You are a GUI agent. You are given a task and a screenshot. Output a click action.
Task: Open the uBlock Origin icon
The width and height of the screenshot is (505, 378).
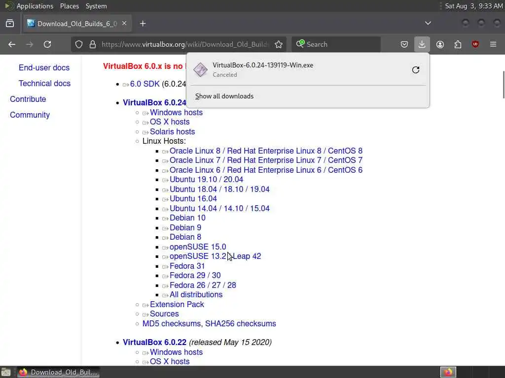point(475,44)
